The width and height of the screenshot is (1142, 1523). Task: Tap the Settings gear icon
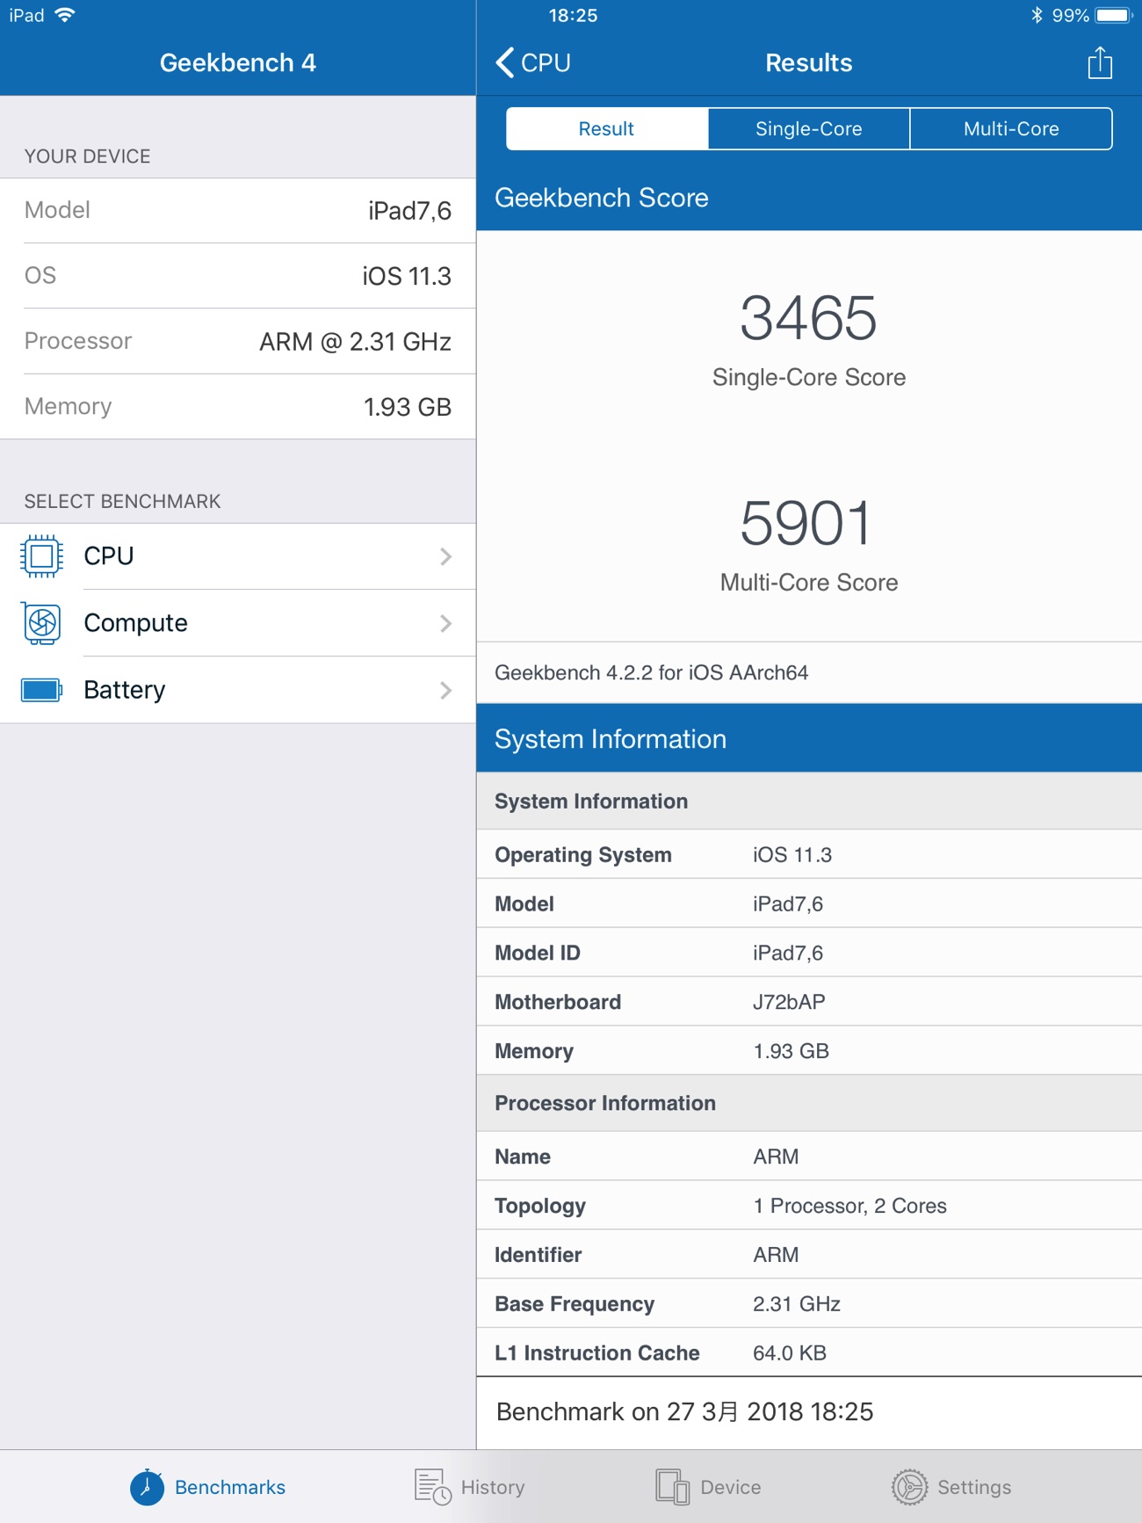[909, 1487]
